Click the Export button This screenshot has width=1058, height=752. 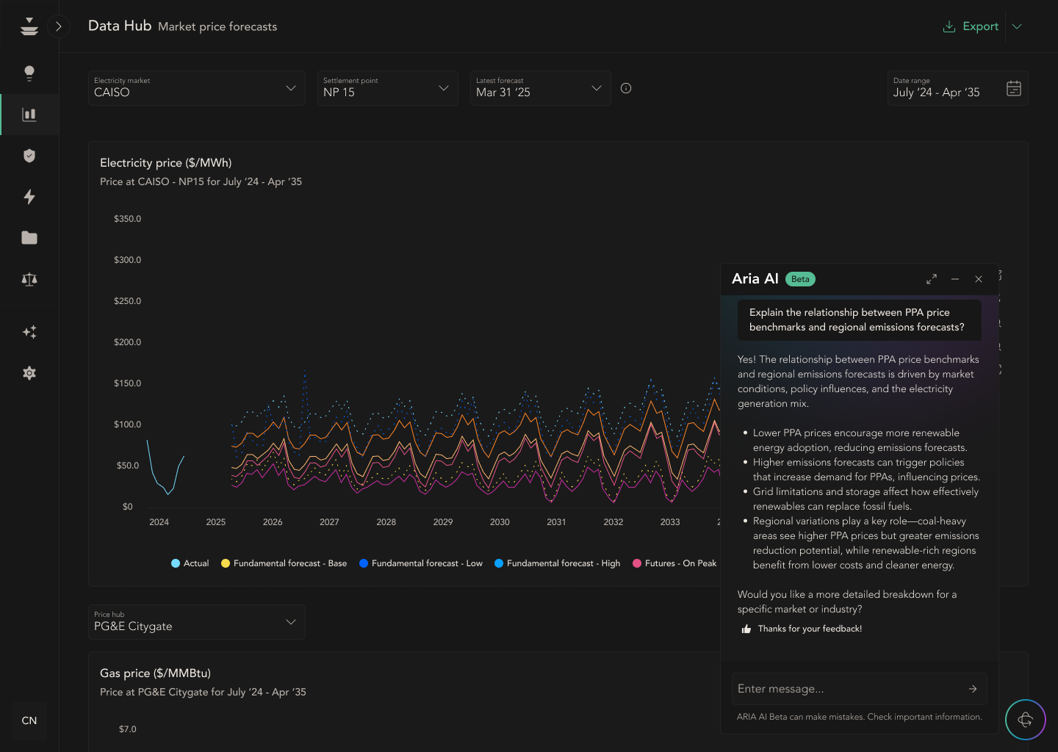pos(971,26)
